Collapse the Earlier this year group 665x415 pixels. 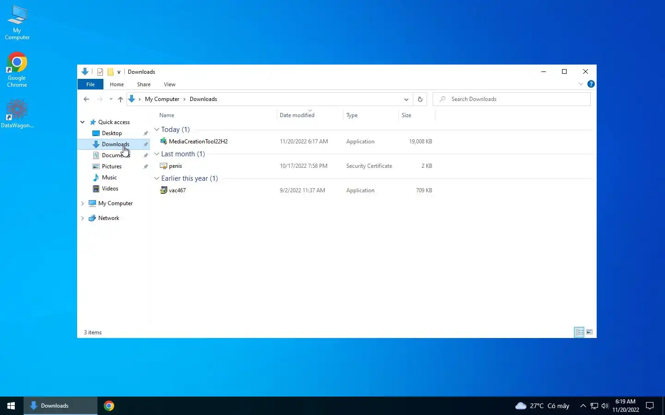(x=157, y=178)
